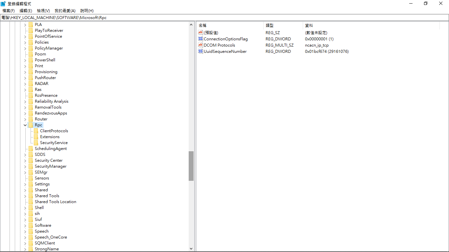Image resolution: width=449 pixels, height=252 pixels.
Task: Click the Rpc folder icon
Action: (x=31, y=125)
